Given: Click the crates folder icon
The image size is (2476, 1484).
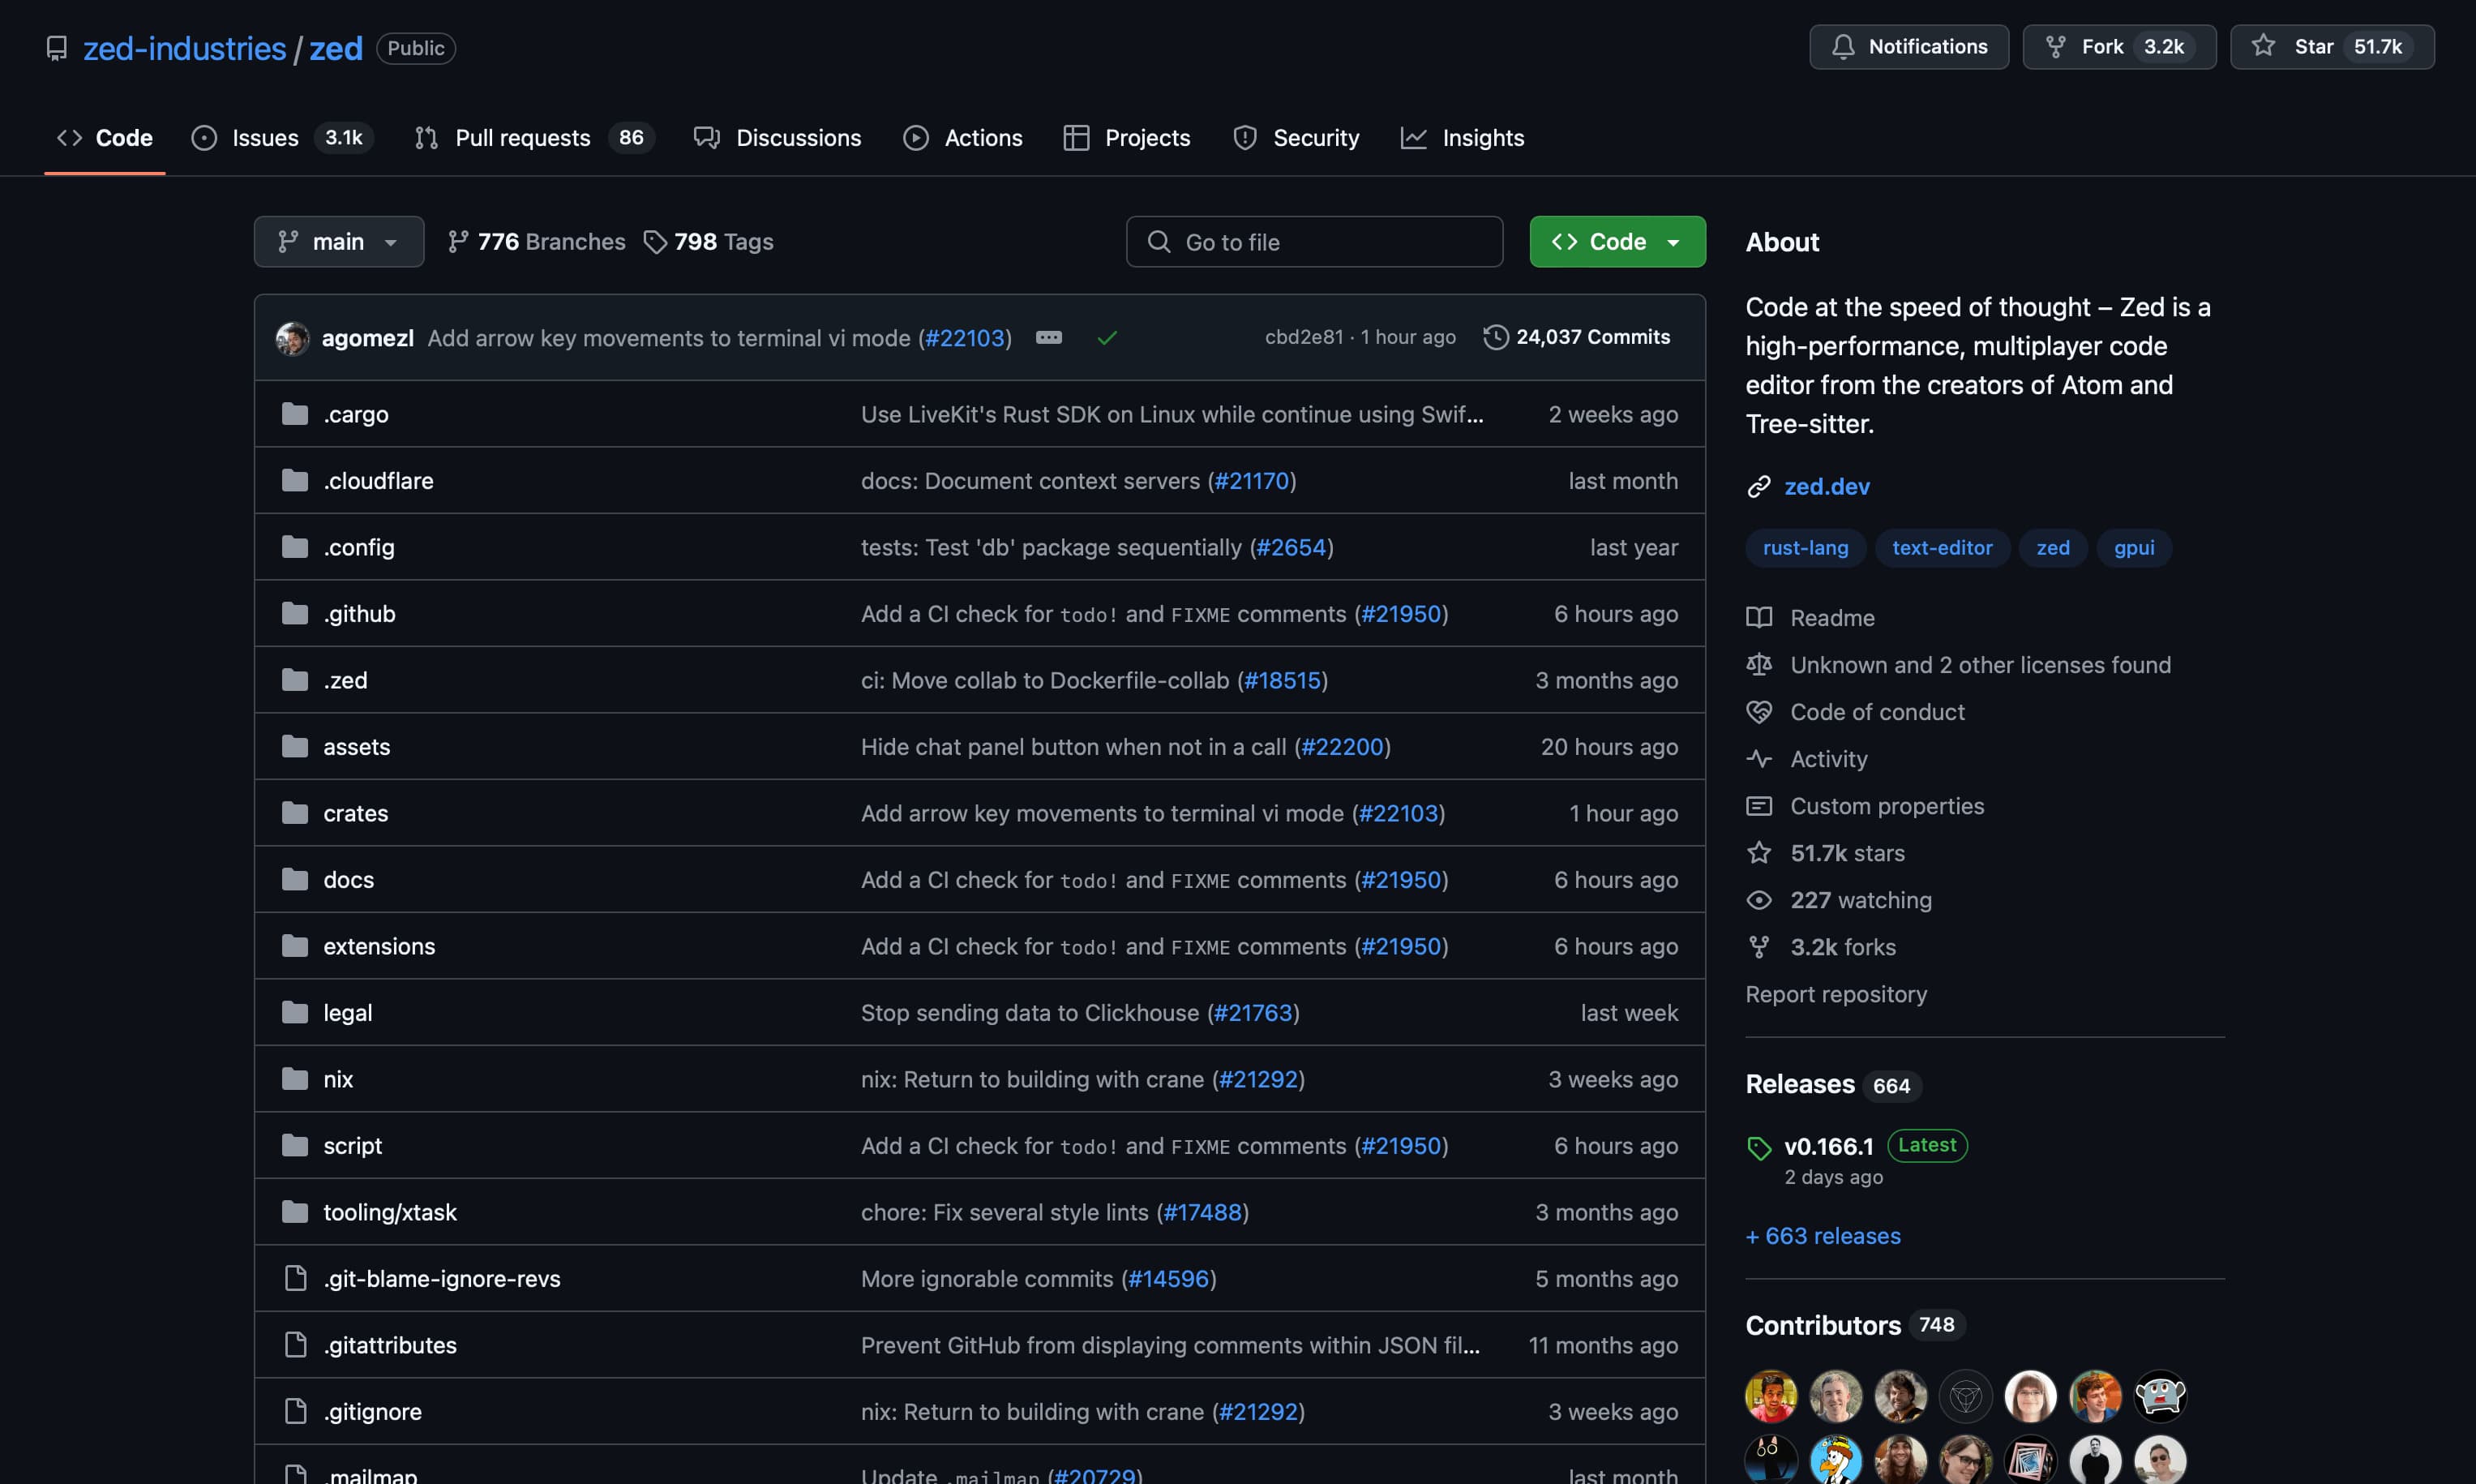Looking at the screenshot, I should [x=295, y=813].
